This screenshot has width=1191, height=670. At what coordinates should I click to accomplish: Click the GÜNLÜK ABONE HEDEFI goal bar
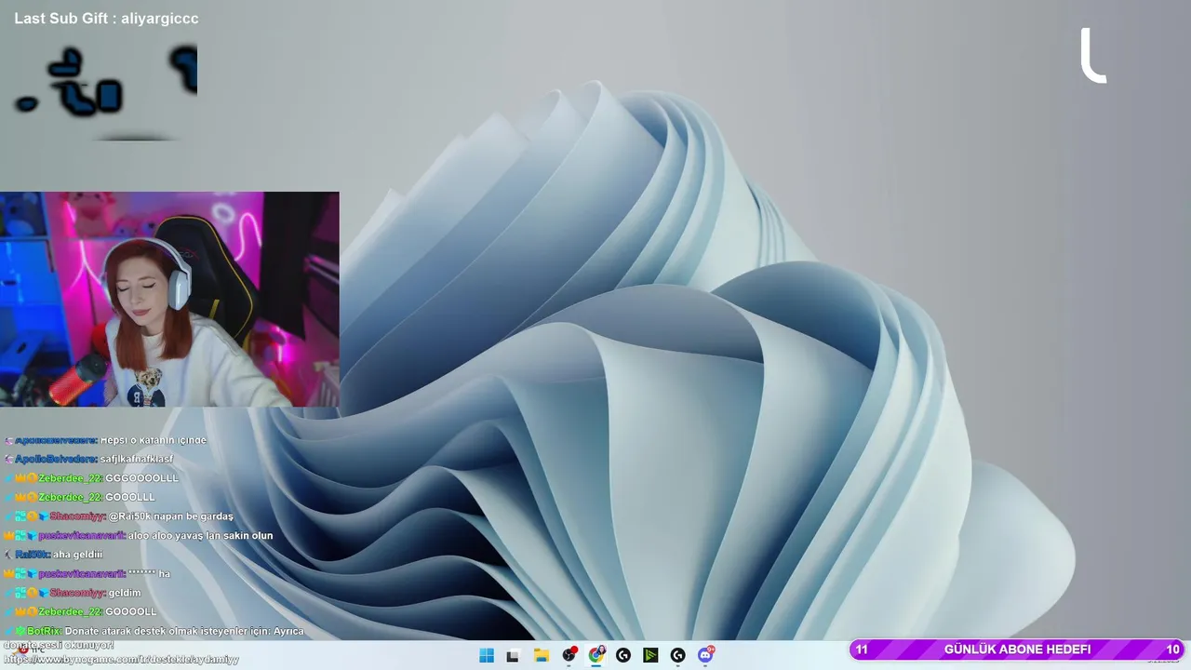[x=1017, y=650]
